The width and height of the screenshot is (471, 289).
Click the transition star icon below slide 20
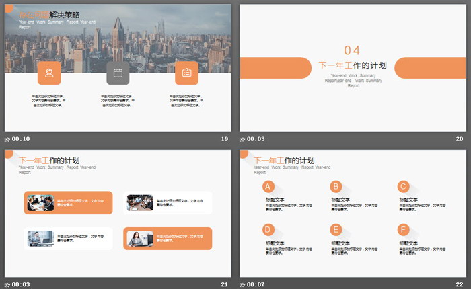[243, 139]
